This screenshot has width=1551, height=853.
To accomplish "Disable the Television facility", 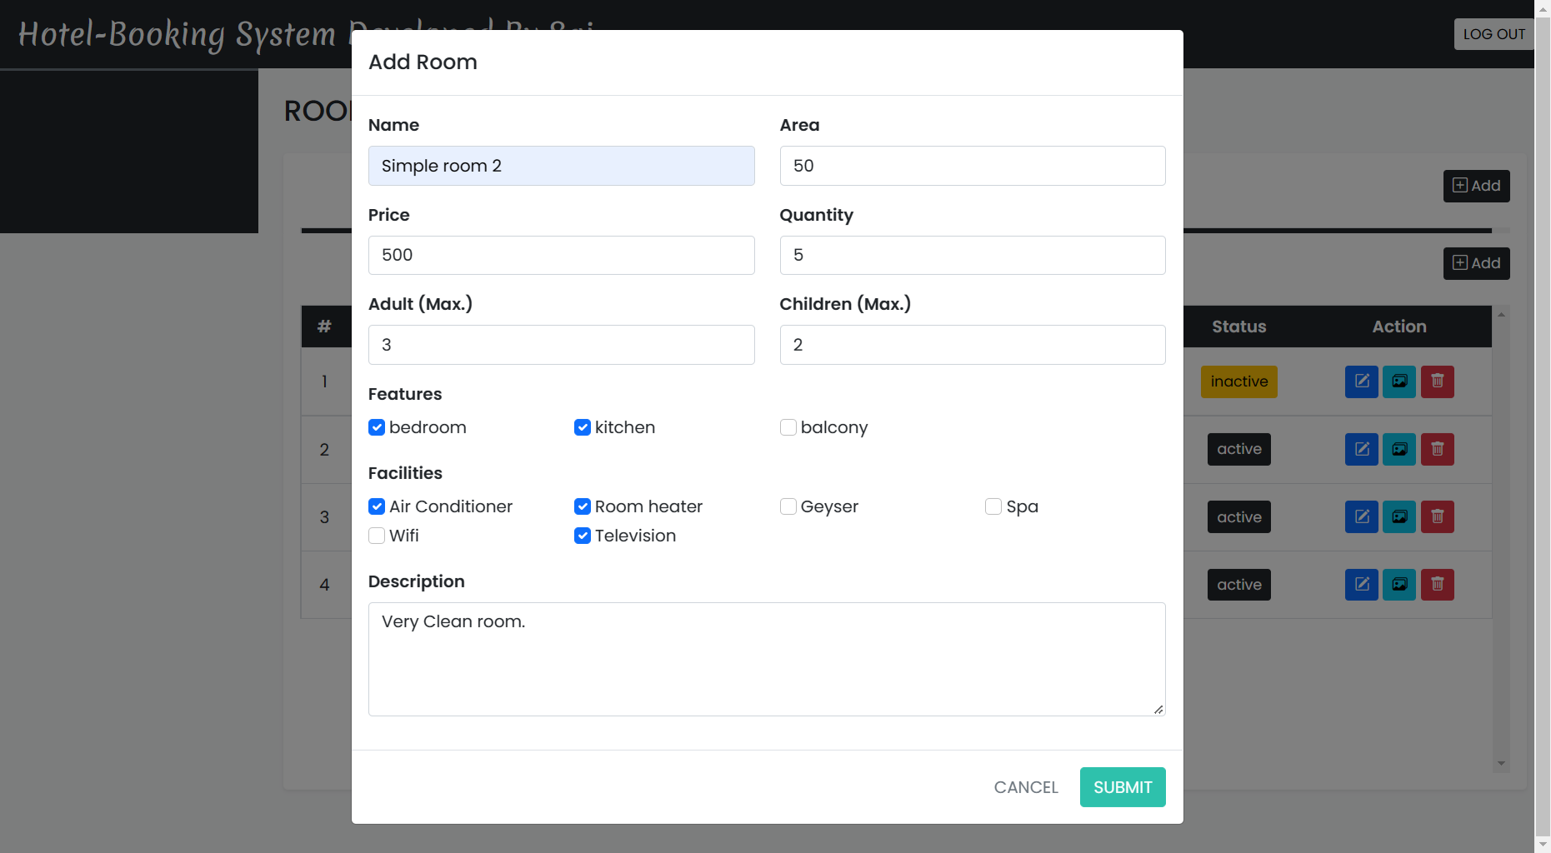I will point(582,536).
